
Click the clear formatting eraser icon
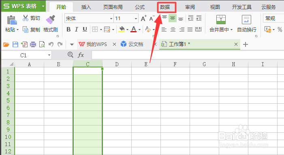pos(148,29)
